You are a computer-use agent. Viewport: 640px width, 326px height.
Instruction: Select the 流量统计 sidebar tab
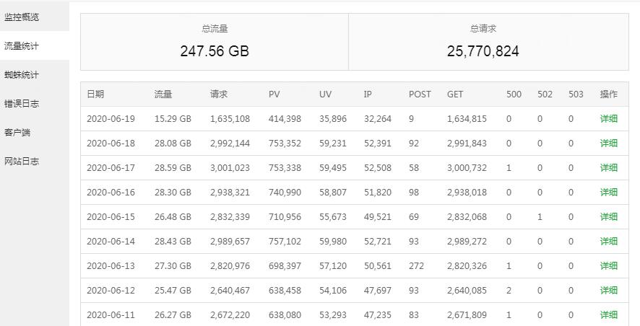22,45
